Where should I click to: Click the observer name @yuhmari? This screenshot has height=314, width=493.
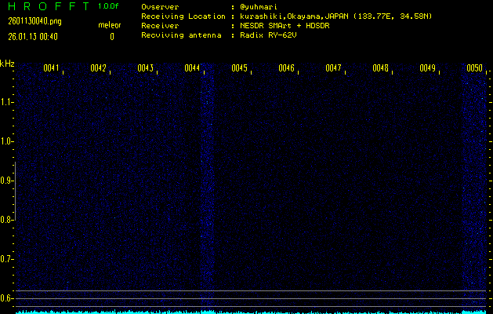pyautogui.click(x=259, y=7)
